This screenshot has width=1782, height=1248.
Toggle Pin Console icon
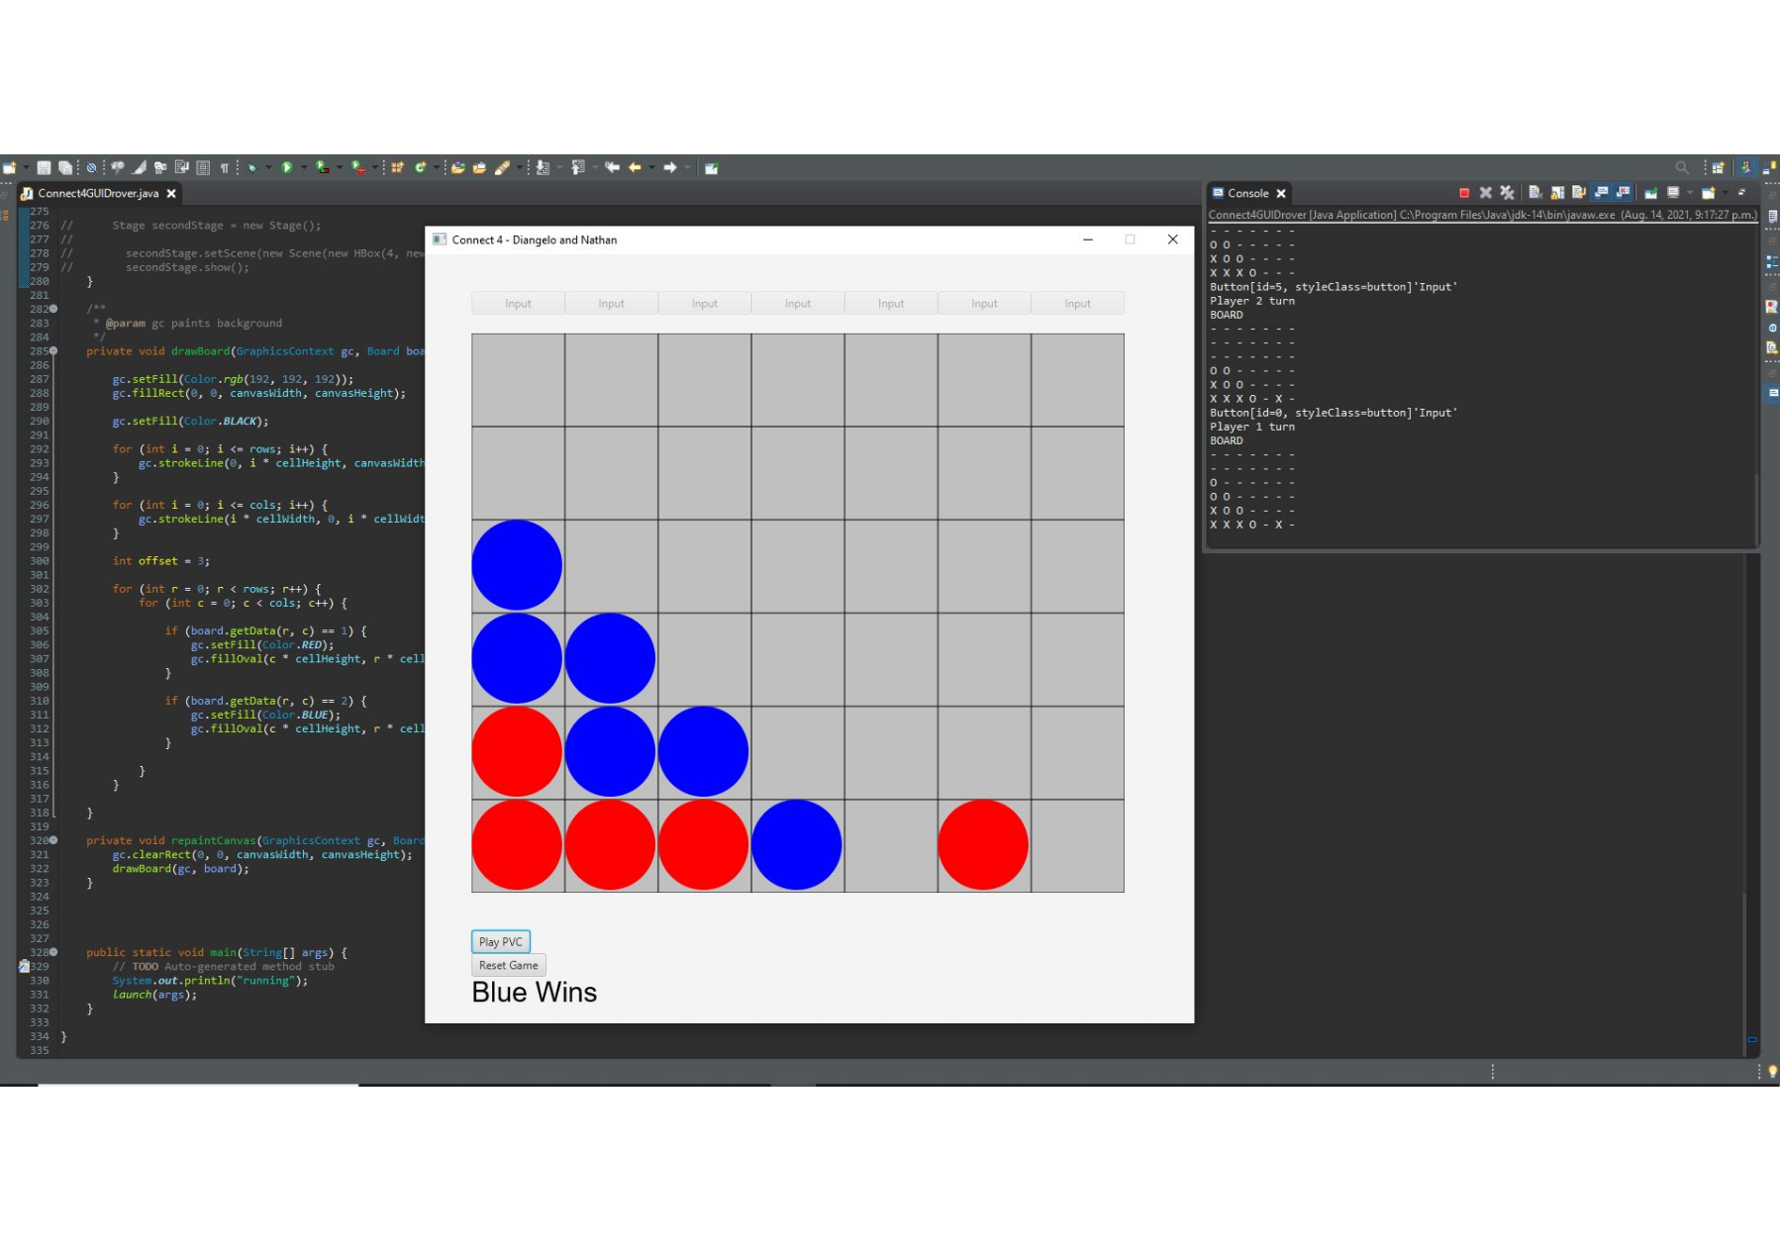click(1650, 193)
